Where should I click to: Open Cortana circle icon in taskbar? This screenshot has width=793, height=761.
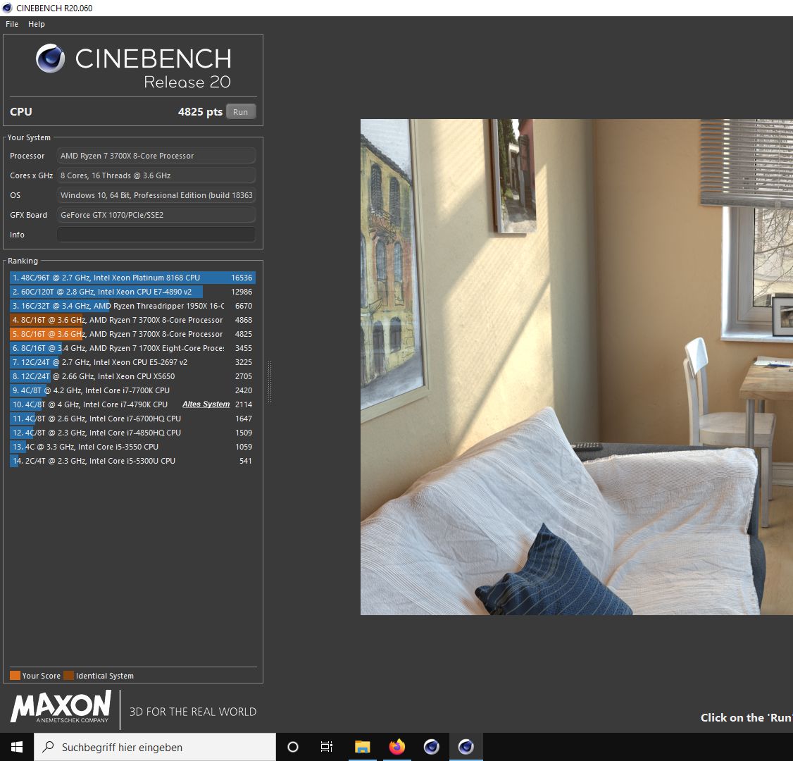(293, 747)
